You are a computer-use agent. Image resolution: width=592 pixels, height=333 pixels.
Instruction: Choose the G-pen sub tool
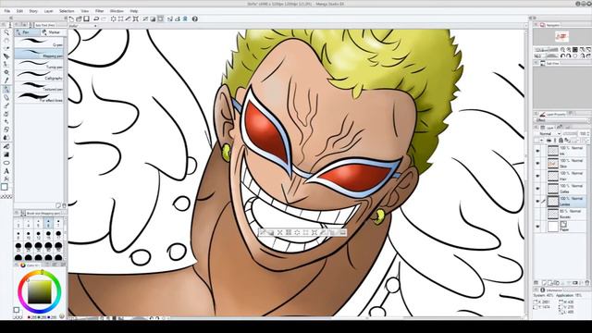[x=39, y=43]
